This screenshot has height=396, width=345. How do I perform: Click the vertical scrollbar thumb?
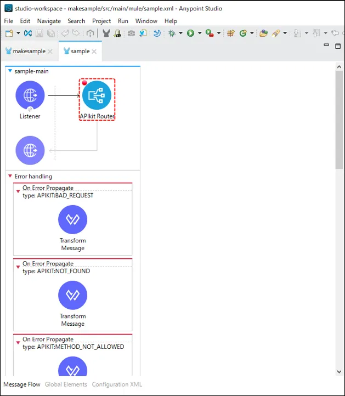(x=339, y=120)
